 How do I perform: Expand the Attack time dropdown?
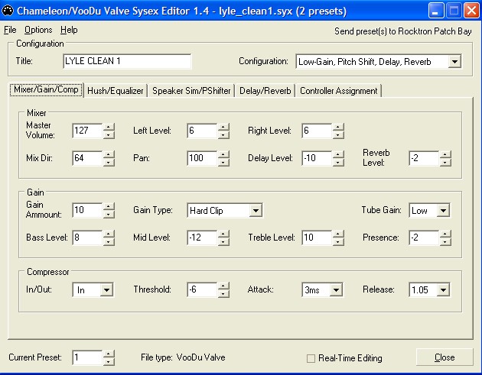click(337, 289)
